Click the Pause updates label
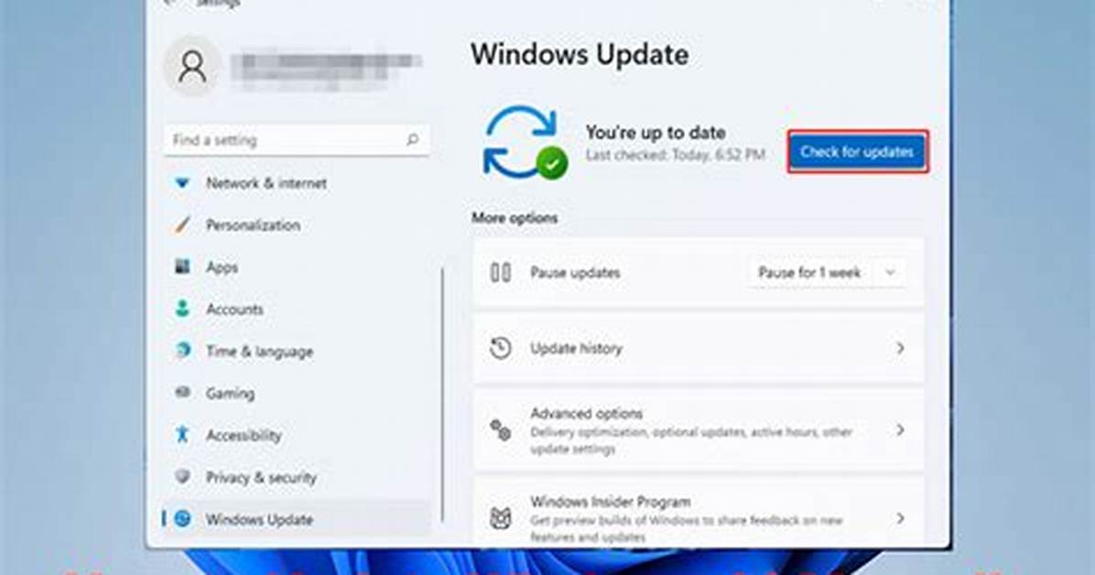The width and height of the screenshot is (1095, 575). click(x=576, y=273)
